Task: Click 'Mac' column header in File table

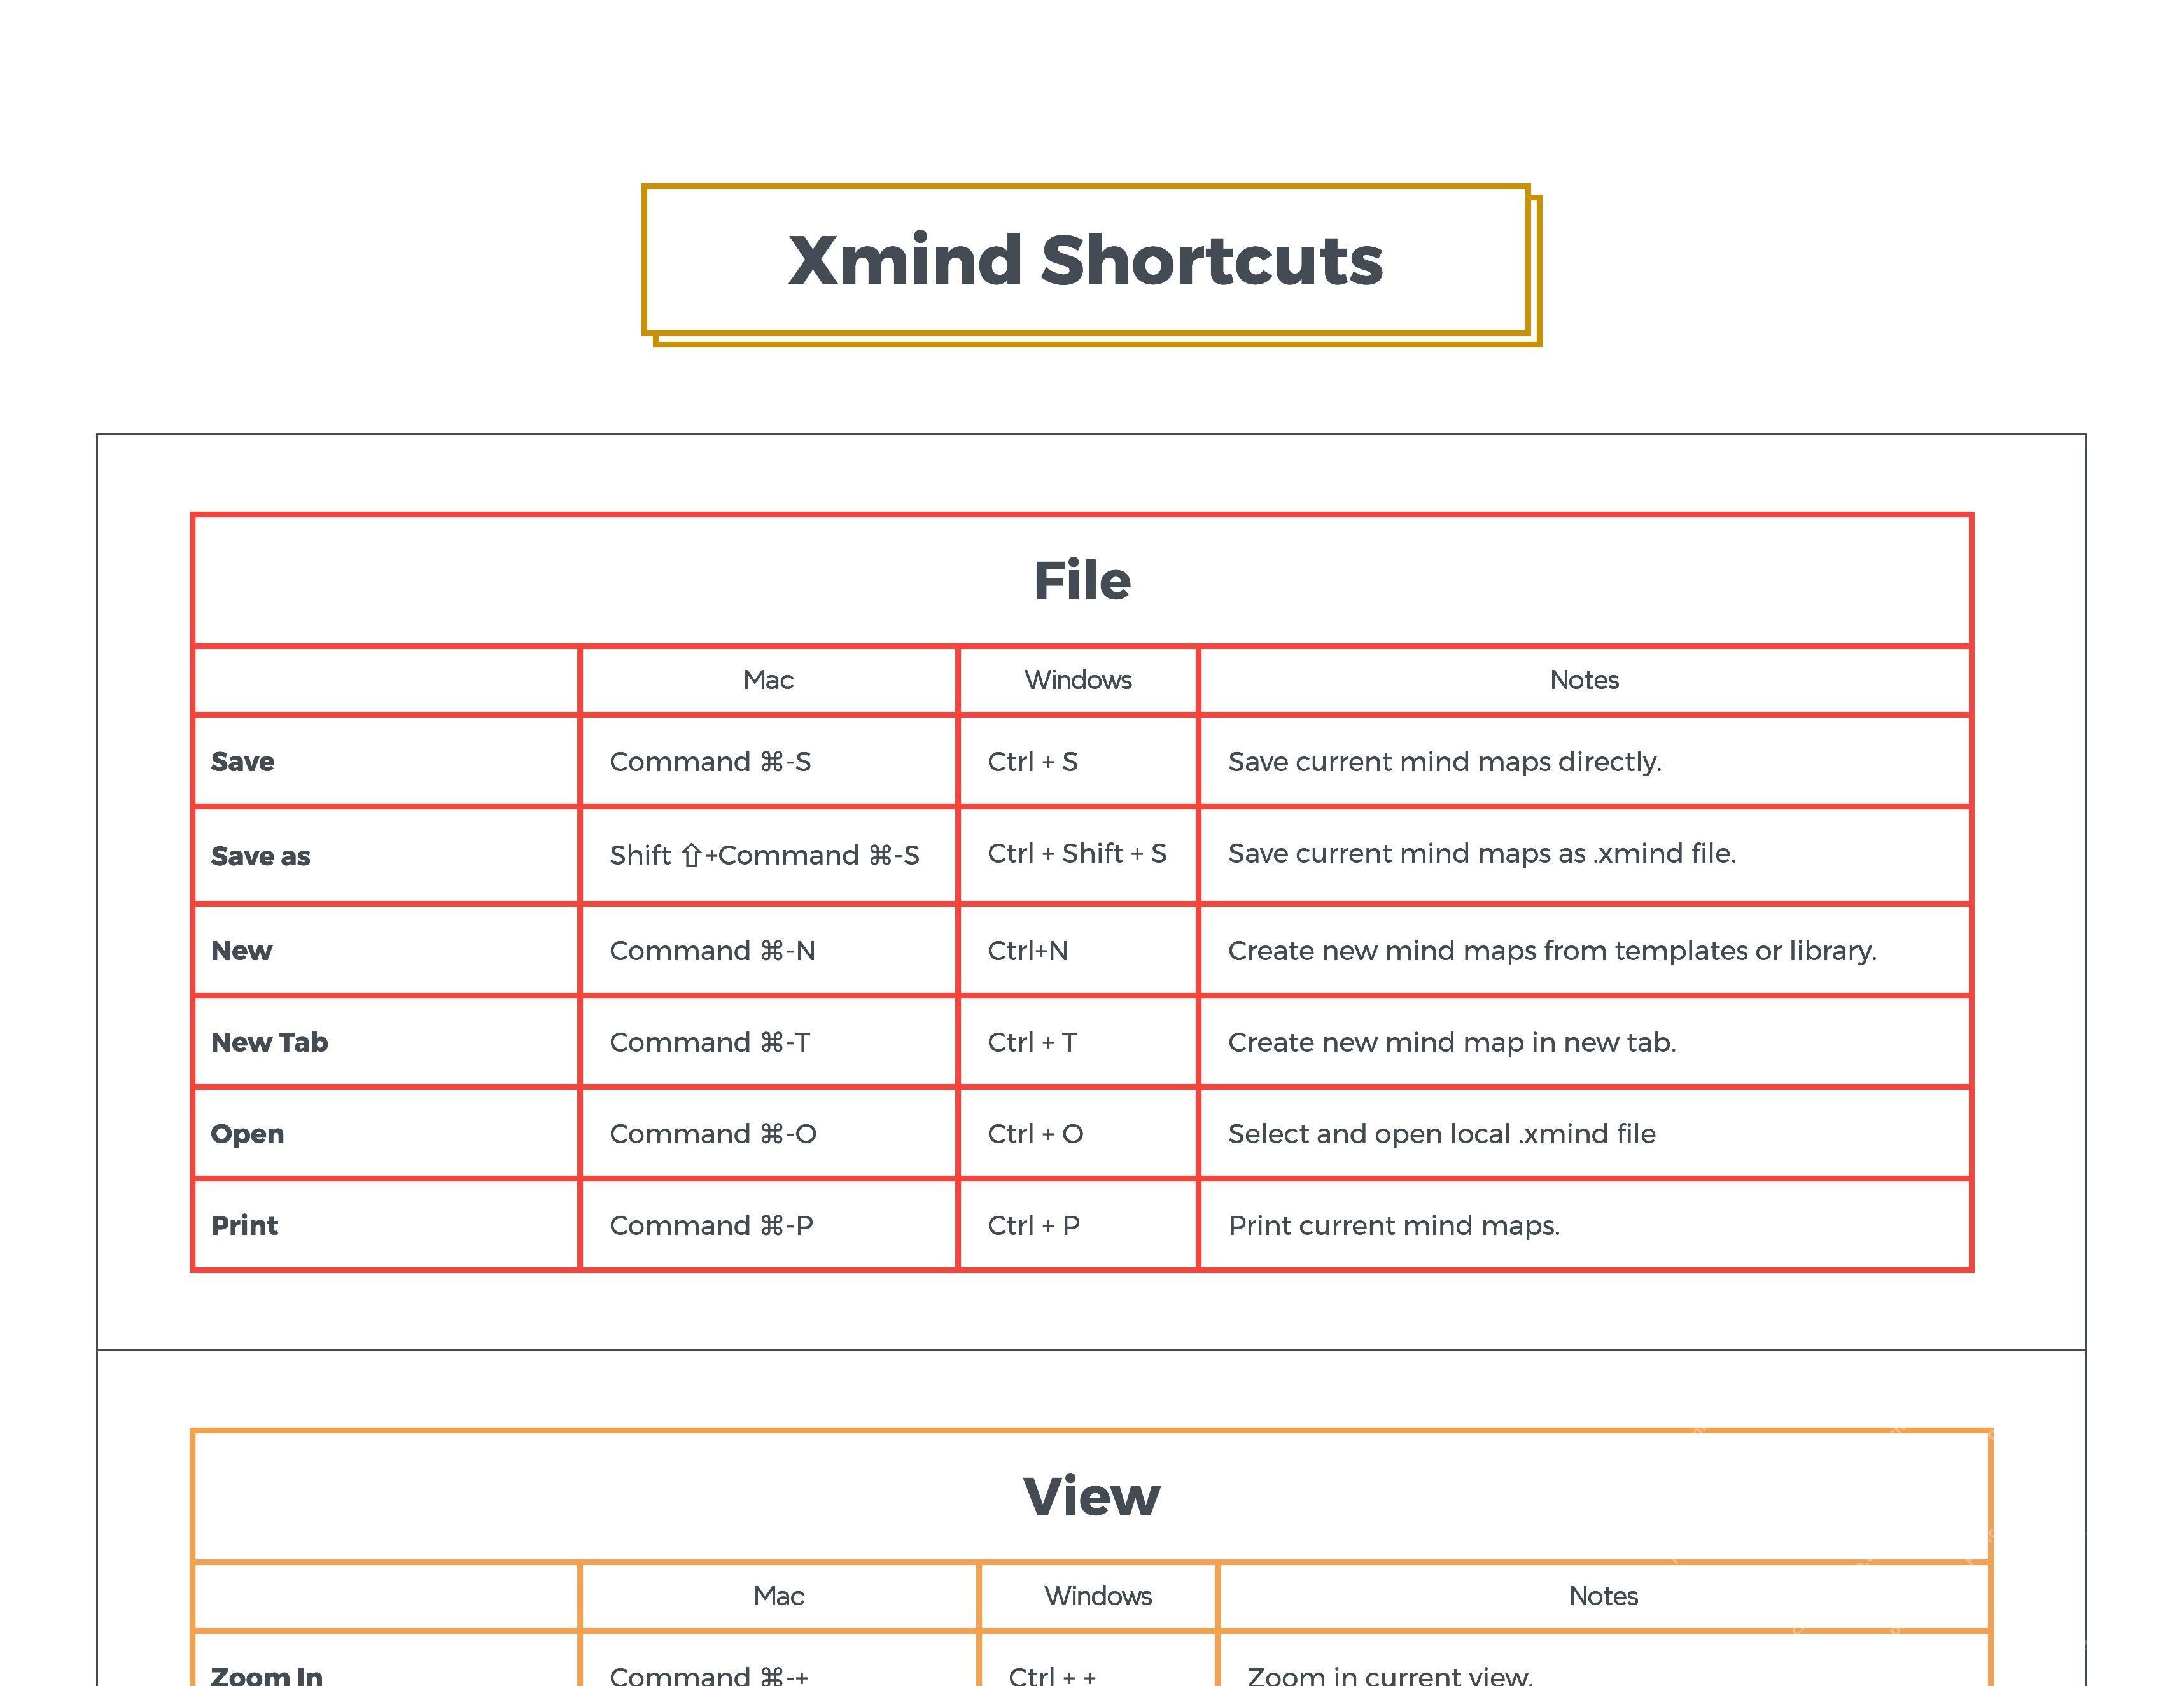Action: [768, 680]
